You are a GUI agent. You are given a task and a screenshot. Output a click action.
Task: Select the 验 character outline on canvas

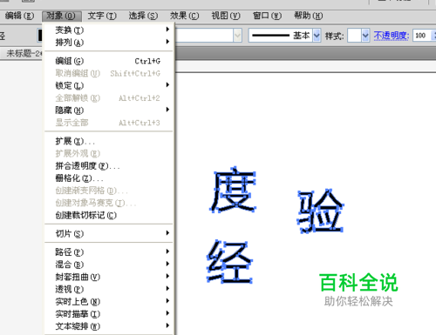(x=320, y=211)
